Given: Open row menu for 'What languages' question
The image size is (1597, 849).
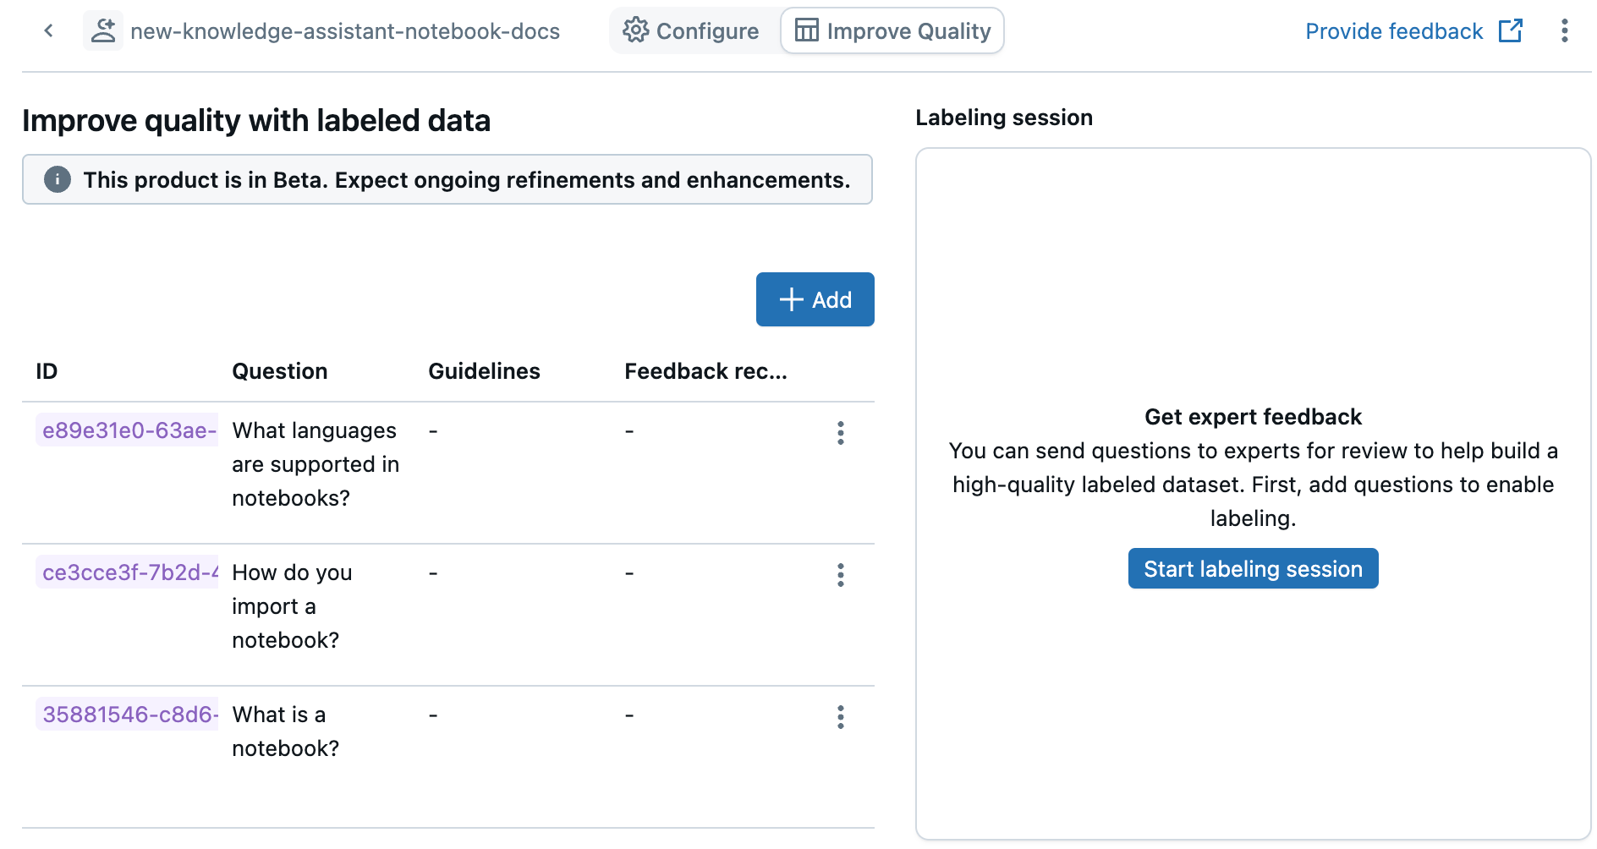Looking at the screenshot, I should tap(840, 433).
